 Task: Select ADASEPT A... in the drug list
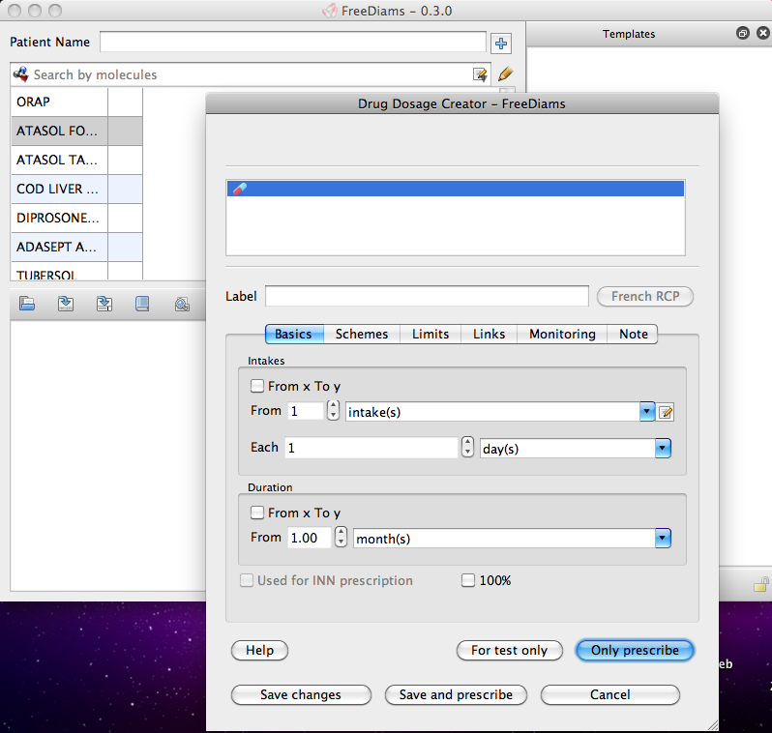[59, 248]
